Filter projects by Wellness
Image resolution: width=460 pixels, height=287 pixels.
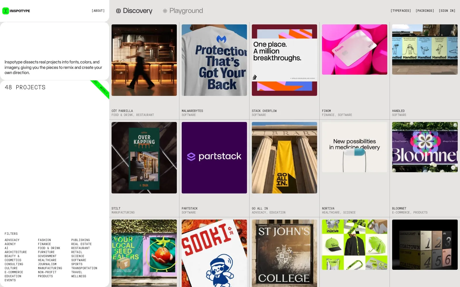[x=79, y=276]
